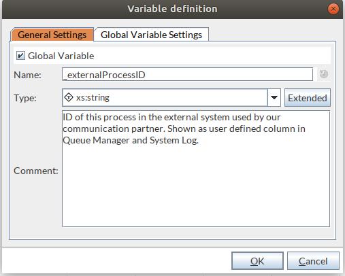This screenshot has width=345, height=276.
Task: Click the 'Type:' label
Action: click(x=25, y=98)
